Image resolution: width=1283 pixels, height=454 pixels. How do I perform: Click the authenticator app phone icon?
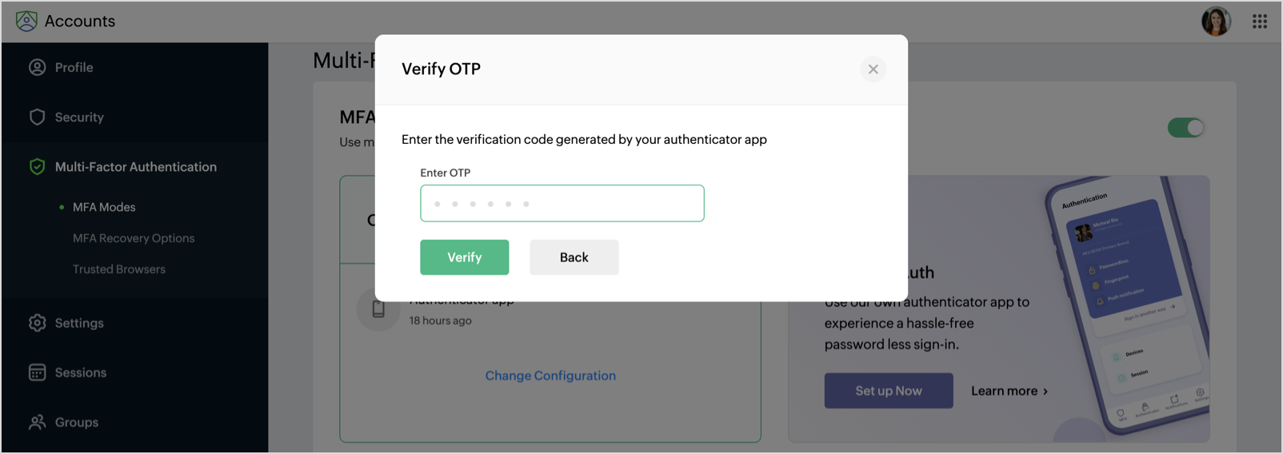click(378, 309)
